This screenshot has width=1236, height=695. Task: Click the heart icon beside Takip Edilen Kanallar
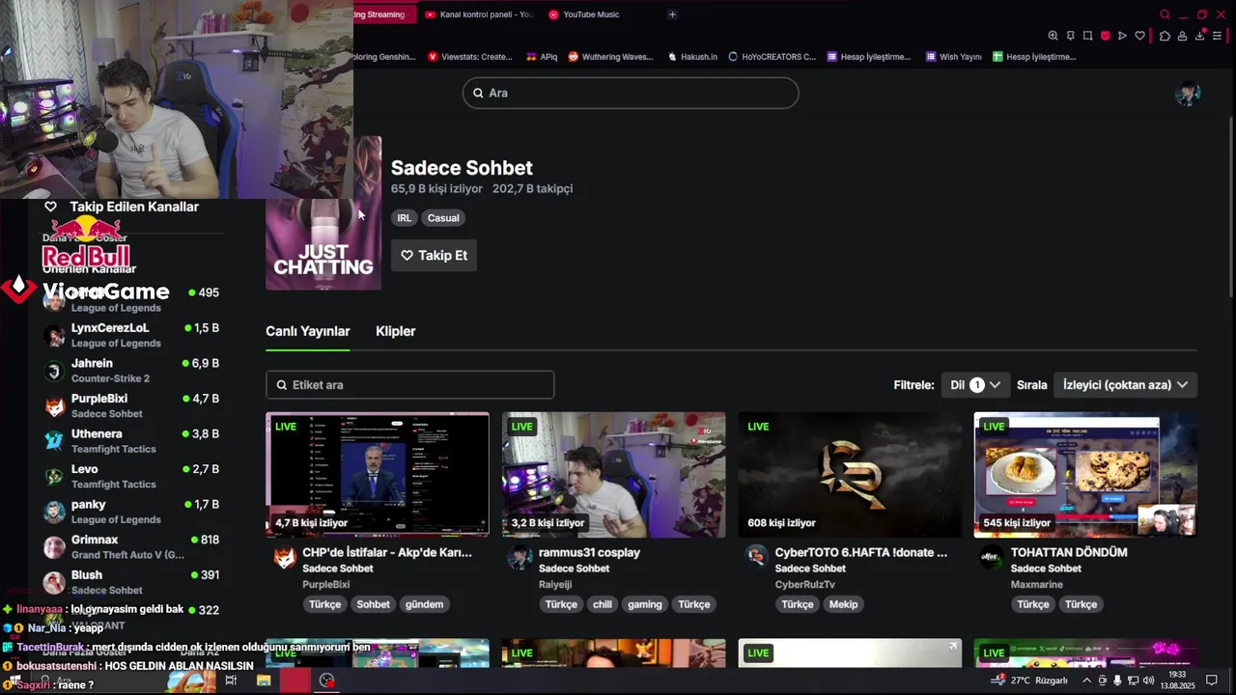50,207
